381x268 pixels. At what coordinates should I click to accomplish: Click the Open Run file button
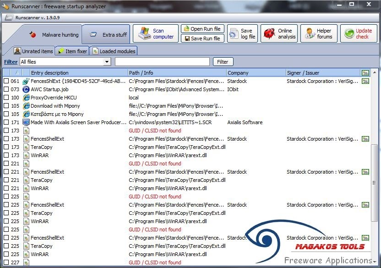pyautogui.click(x=202, y=28)
